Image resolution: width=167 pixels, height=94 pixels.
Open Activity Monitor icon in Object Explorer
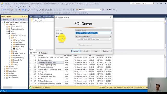coord(23,20)
